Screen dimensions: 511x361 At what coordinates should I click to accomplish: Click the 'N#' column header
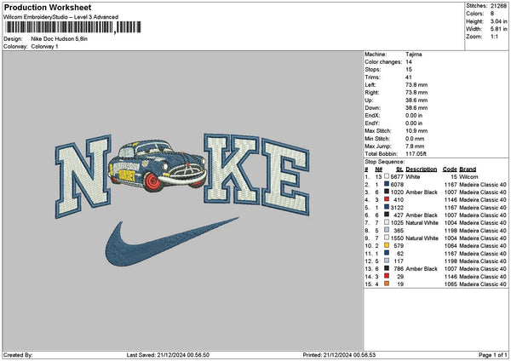click(x=378, y=169)
